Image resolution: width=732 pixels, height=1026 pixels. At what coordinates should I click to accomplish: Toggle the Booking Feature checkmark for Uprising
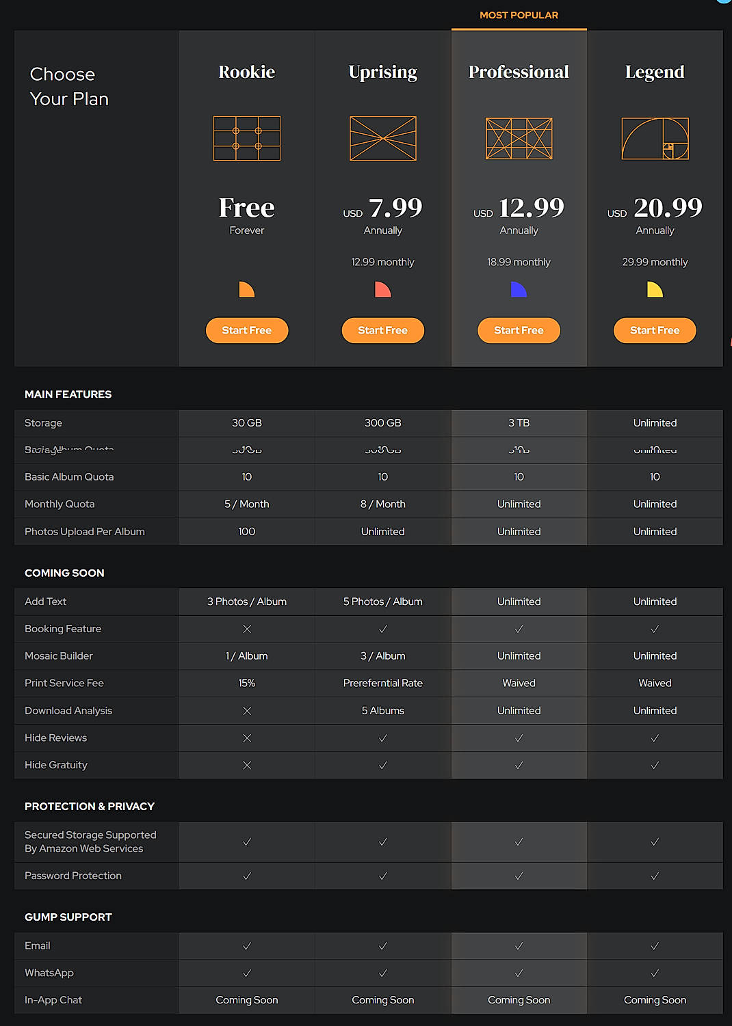(382, 629)
